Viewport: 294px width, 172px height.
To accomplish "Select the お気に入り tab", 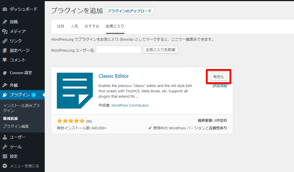I will coord(115,26).
